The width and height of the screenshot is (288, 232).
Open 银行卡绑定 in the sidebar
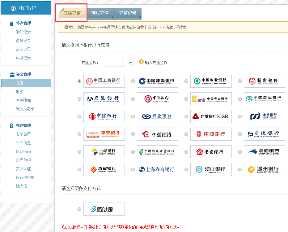click(25, 178)
